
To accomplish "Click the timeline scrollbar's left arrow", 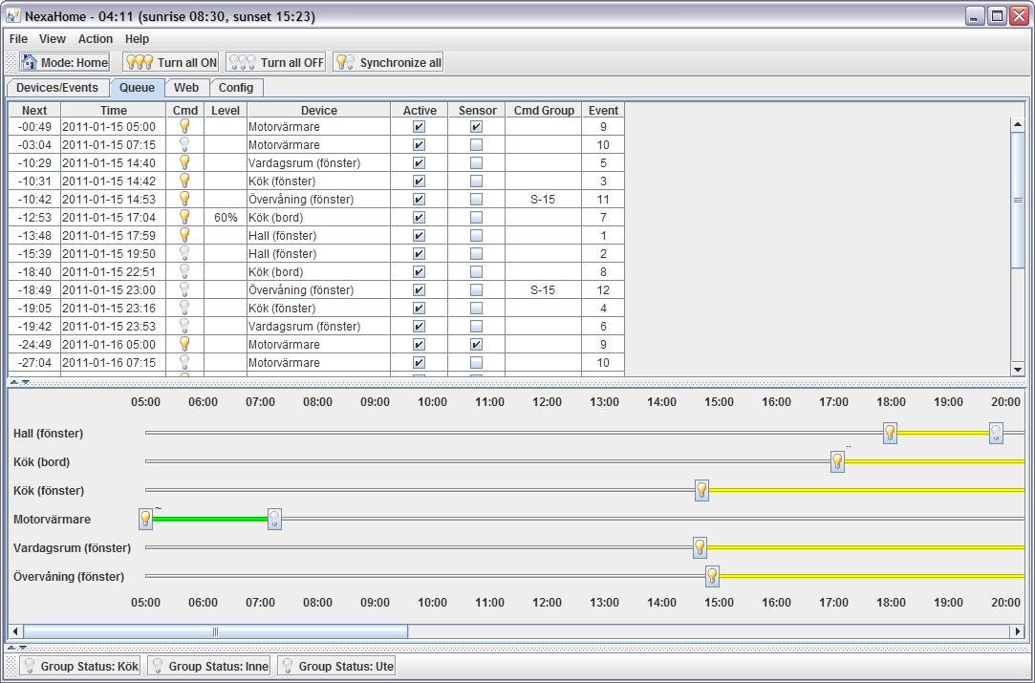I will tap(16, 631).
